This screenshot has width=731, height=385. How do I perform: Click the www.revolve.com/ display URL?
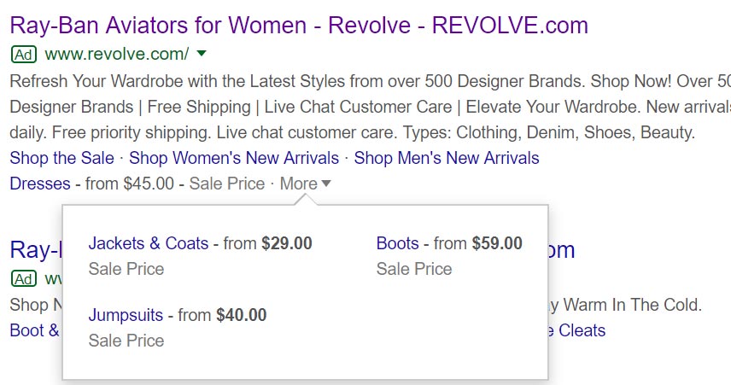[117, 54]
